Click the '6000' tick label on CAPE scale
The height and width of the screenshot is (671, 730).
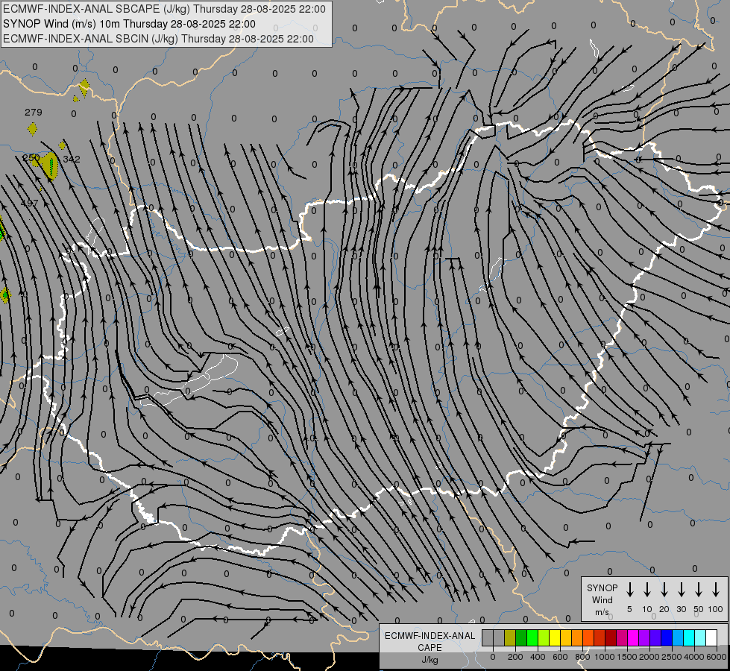pos(717,657)
